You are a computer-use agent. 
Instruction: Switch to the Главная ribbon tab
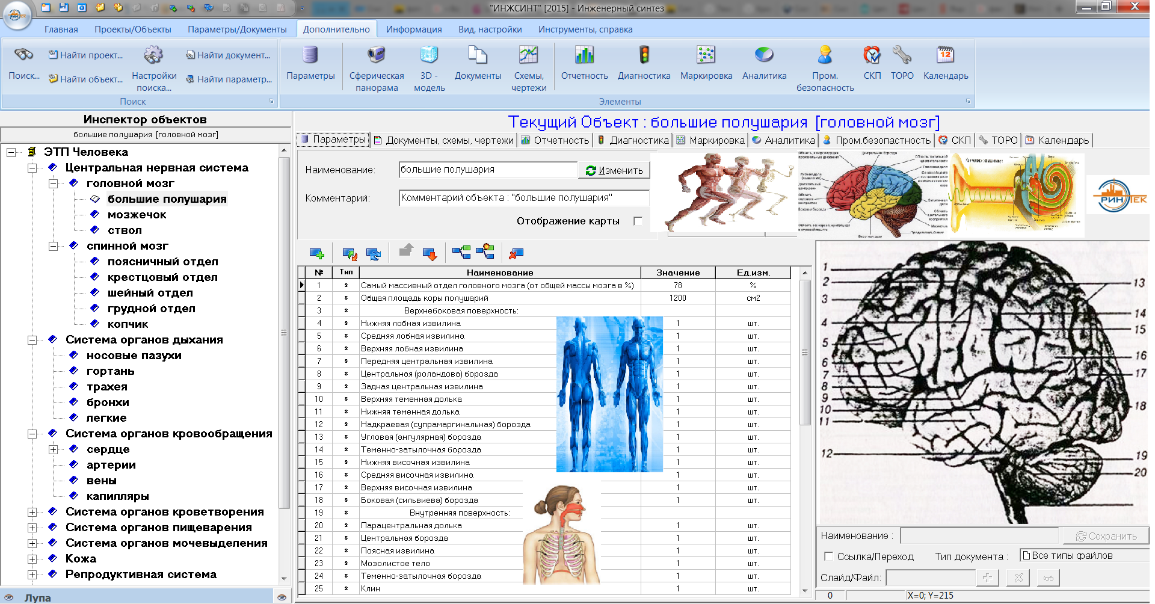(61, 29)
